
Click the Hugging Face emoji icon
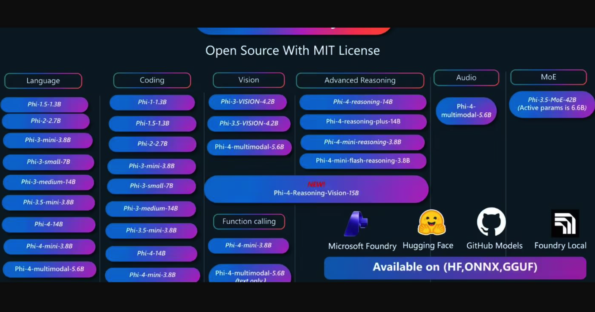pos(432,223)
